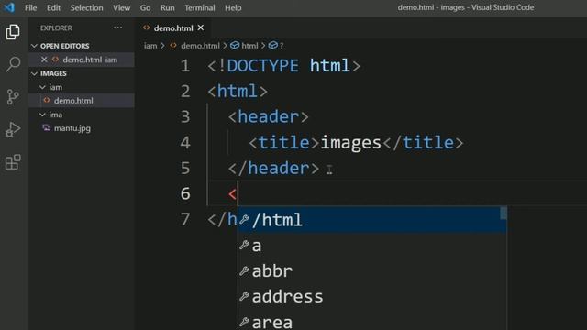Click wrench icon beside abbr suggestion
The width and height of the screenshot is (587, 330).
[244, 271]
